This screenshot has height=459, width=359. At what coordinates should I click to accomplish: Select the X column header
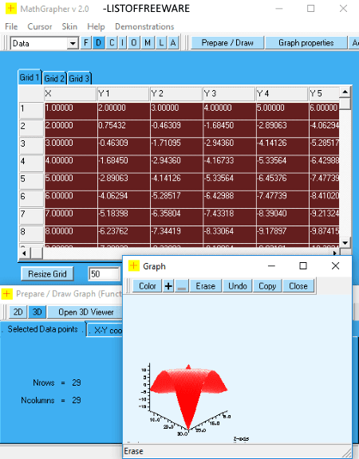tap(70, 94)
